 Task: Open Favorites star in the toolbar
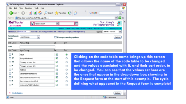point(56,13)
